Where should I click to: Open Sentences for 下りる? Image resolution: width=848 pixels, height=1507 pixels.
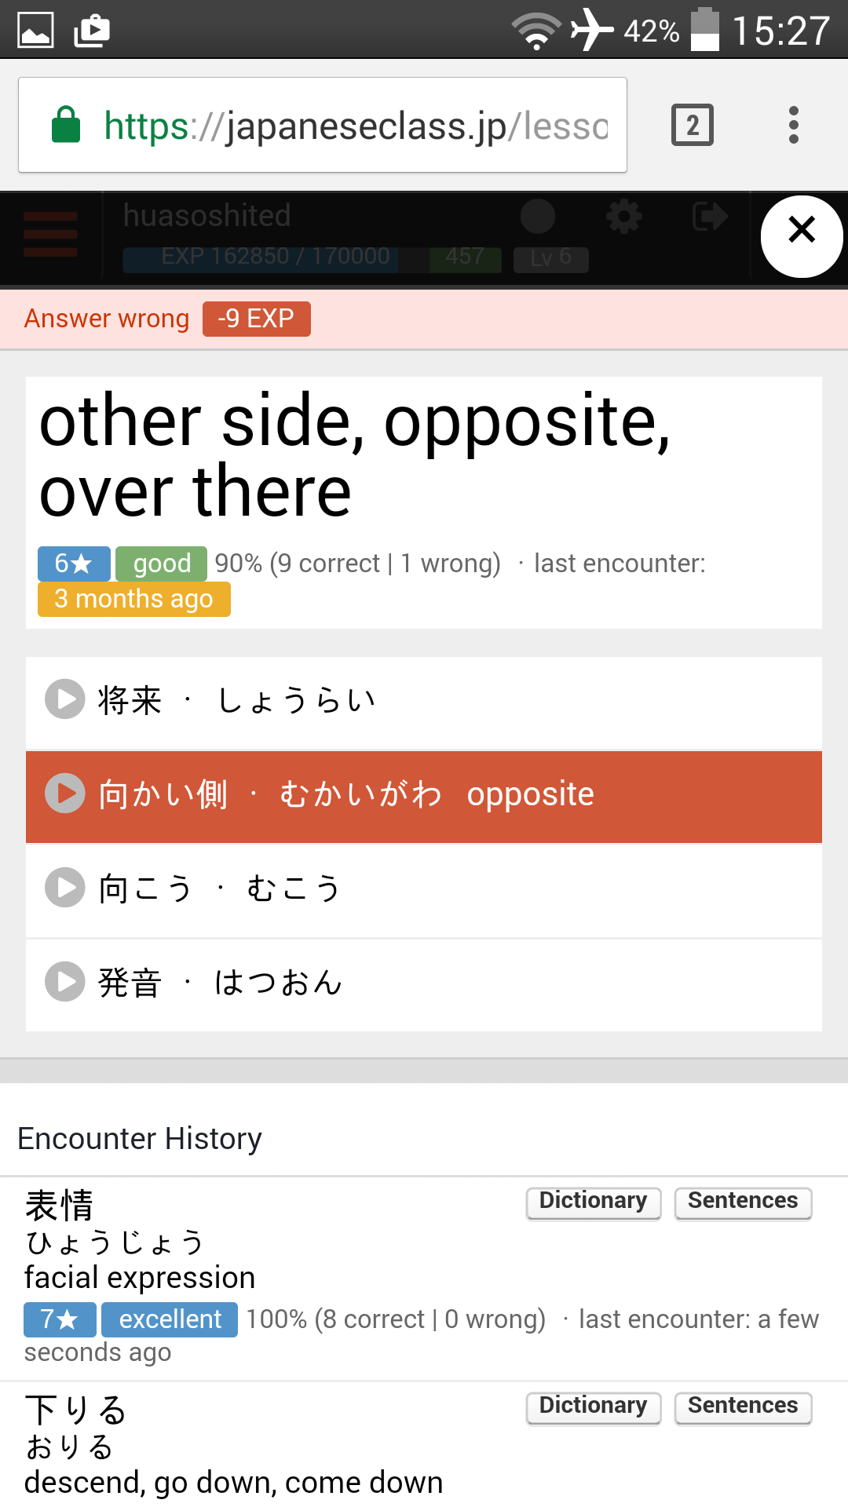[743, 1407]
